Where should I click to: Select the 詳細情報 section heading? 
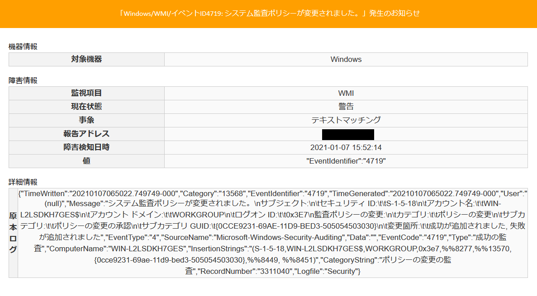[23, 182]
